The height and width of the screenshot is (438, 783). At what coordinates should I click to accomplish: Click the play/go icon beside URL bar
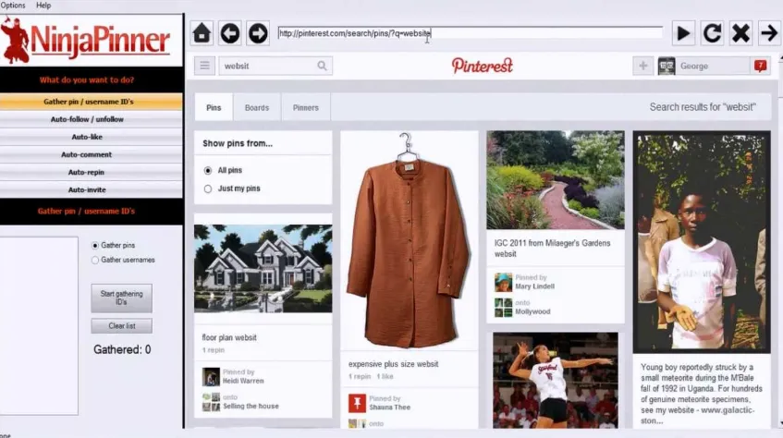pos(683,33)
